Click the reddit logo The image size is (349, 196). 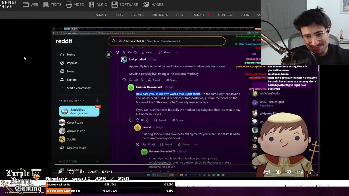pos(64,41)
